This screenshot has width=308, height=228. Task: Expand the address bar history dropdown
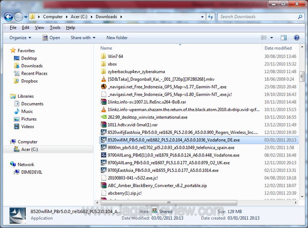(x=202, y=17)
